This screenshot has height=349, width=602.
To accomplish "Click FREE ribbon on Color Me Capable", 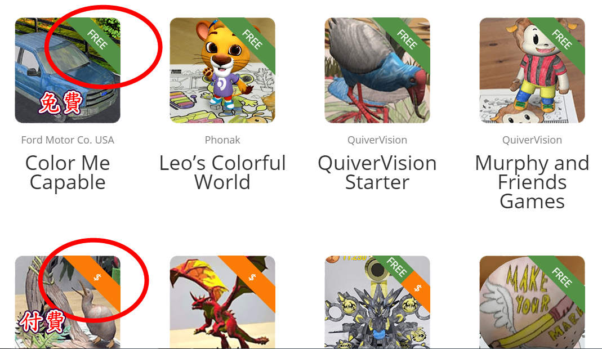I will (x=97, y=40).
